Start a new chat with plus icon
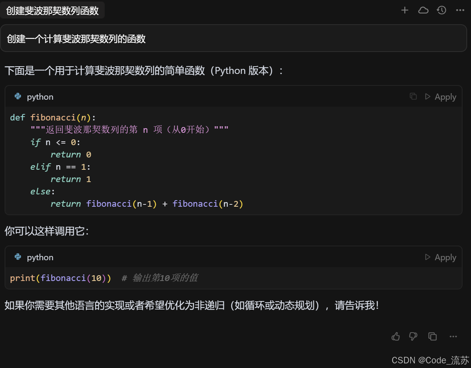 tap(404, 10)
